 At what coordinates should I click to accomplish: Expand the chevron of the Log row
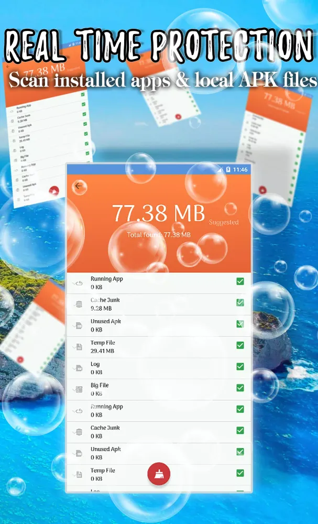[74, 368]
